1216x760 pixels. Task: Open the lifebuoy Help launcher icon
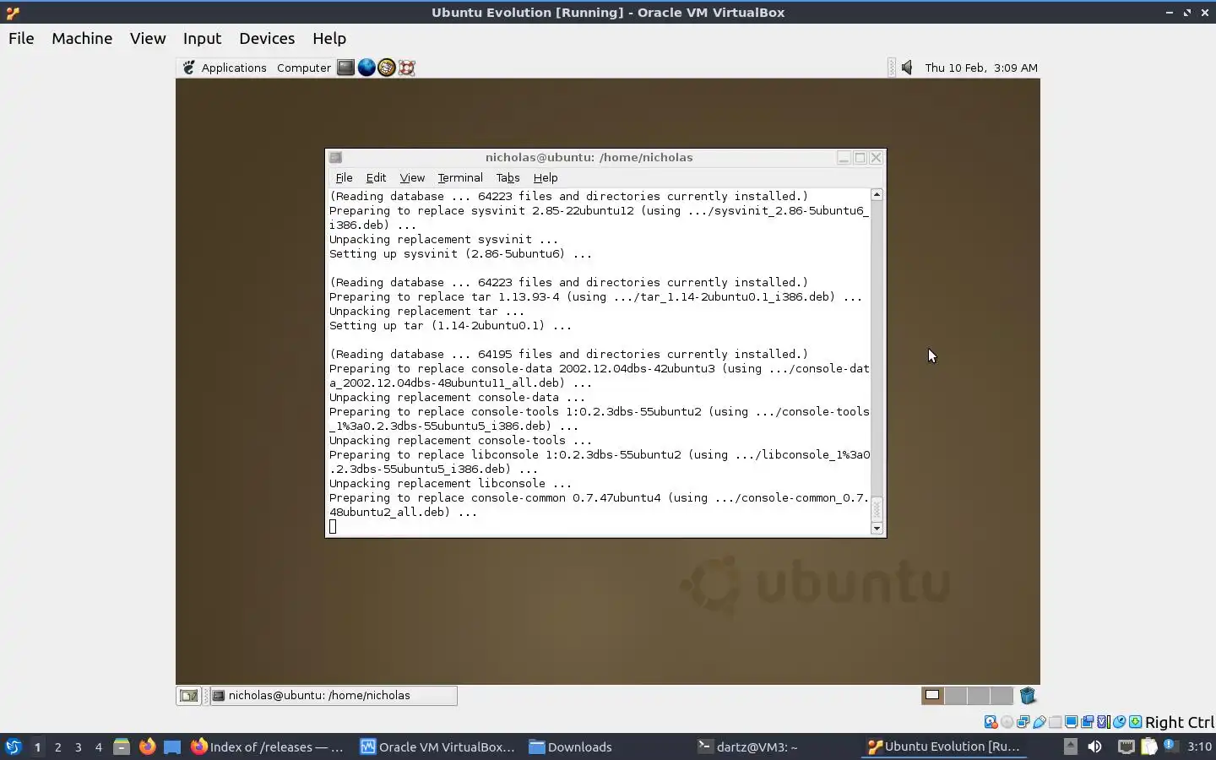tap(407, 68)
